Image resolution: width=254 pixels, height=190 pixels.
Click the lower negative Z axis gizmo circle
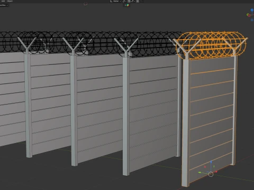point(252,20)
